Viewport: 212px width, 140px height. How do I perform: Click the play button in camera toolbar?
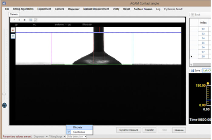coord(14,20)
